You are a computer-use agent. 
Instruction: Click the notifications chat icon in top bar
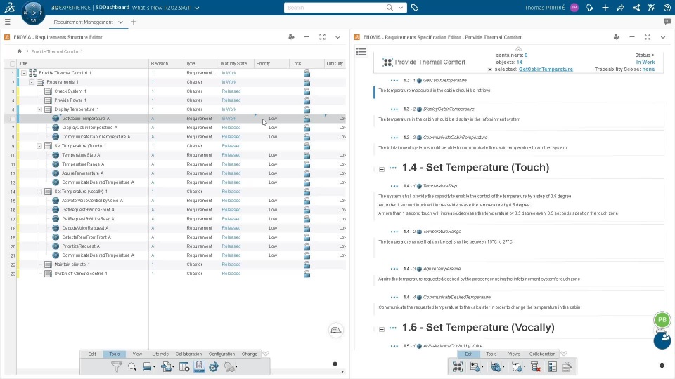(590, 7)
